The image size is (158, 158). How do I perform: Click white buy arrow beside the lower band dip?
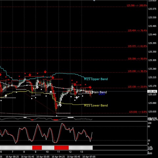(x=60, y=105)
